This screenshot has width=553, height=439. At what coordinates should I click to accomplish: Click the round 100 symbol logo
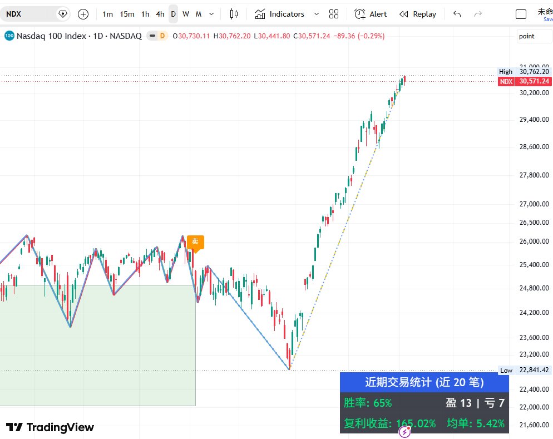click(x=9, y=36)
